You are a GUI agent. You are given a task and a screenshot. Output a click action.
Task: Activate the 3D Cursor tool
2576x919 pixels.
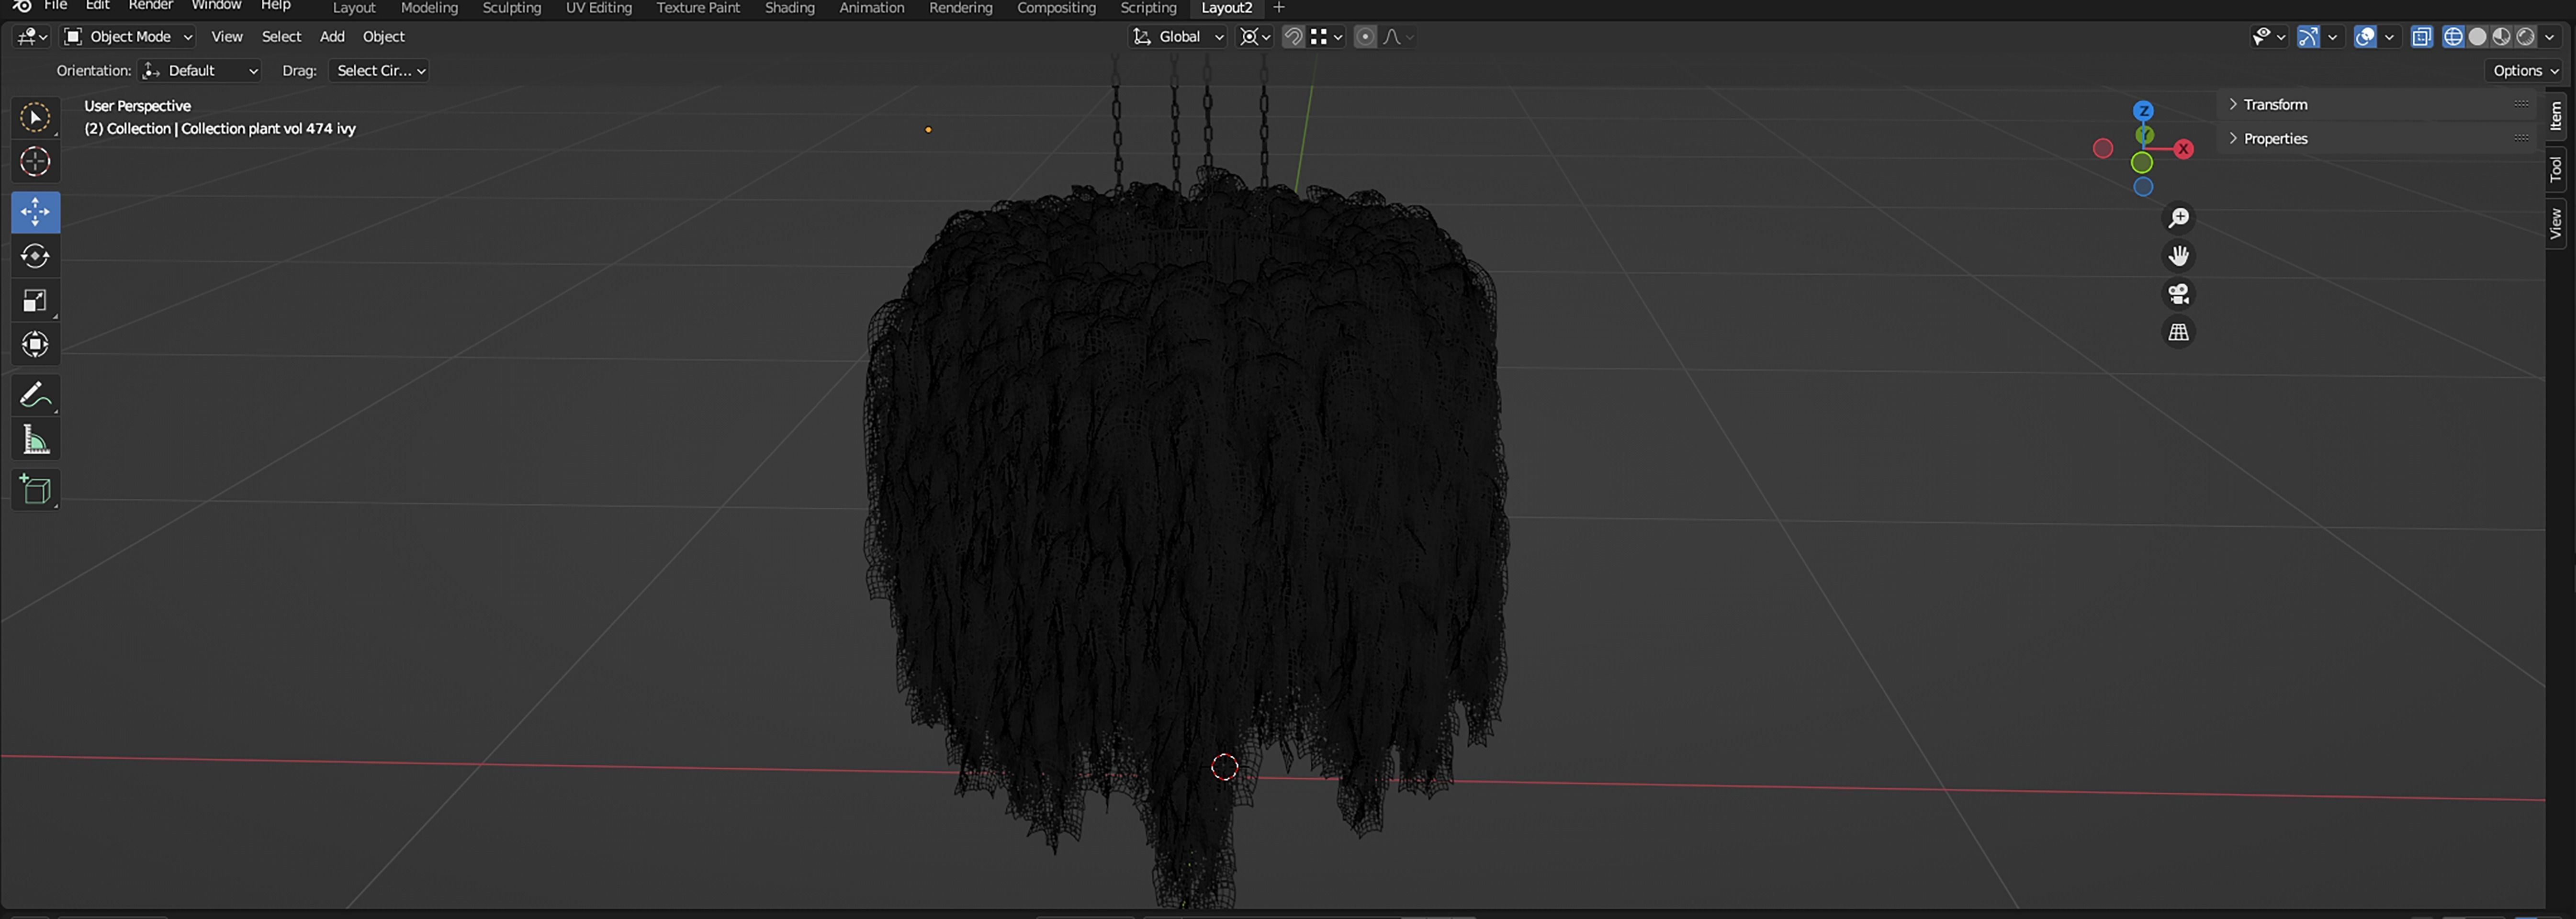[x=35, y=162]
